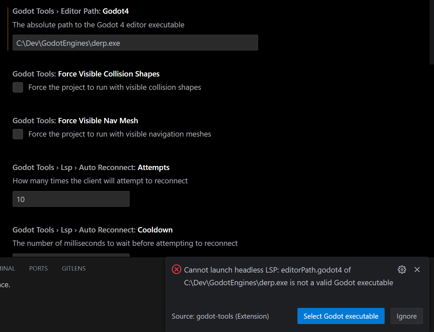Open the GITLENS panel tab
The image size is (434, 332).
click(73, 268)
